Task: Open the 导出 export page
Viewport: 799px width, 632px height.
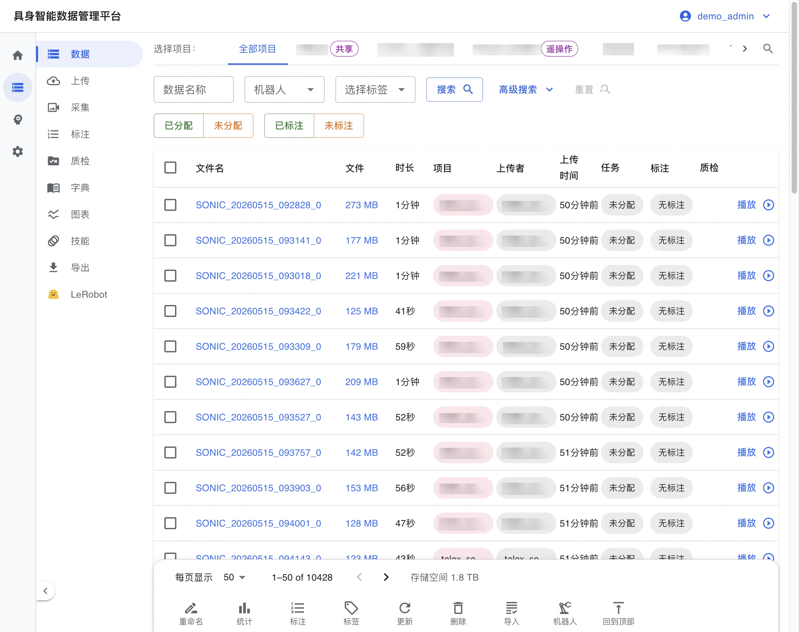Action: pyautogui.click(x=89, y=268)
